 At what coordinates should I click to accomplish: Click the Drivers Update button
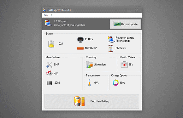125,24
